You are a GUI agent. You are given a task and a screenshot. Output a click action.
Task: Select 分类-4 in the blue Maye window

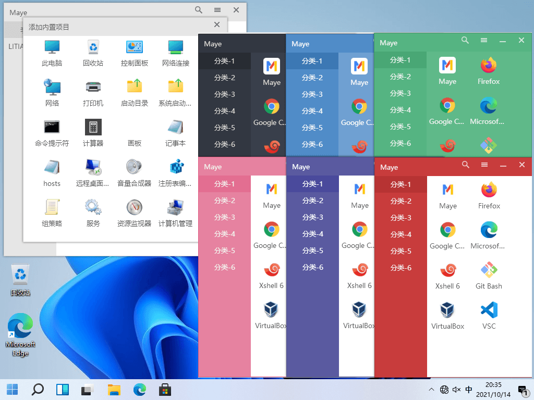pyautogui.click(x=312, y=111)
